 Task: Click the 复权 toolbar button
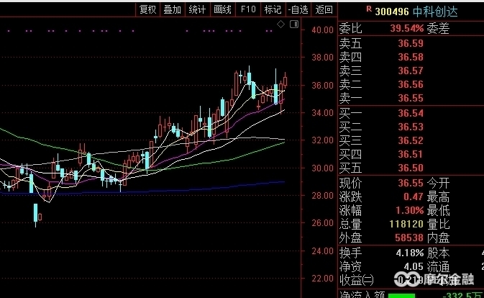point(148,9)
